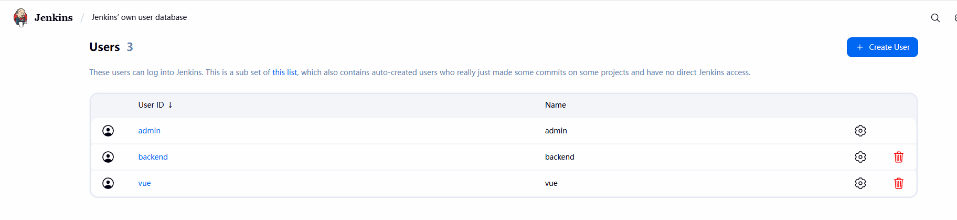Sort table by Name column header
Viewport: 957px width, 220px height.
[x=555, y=105]
